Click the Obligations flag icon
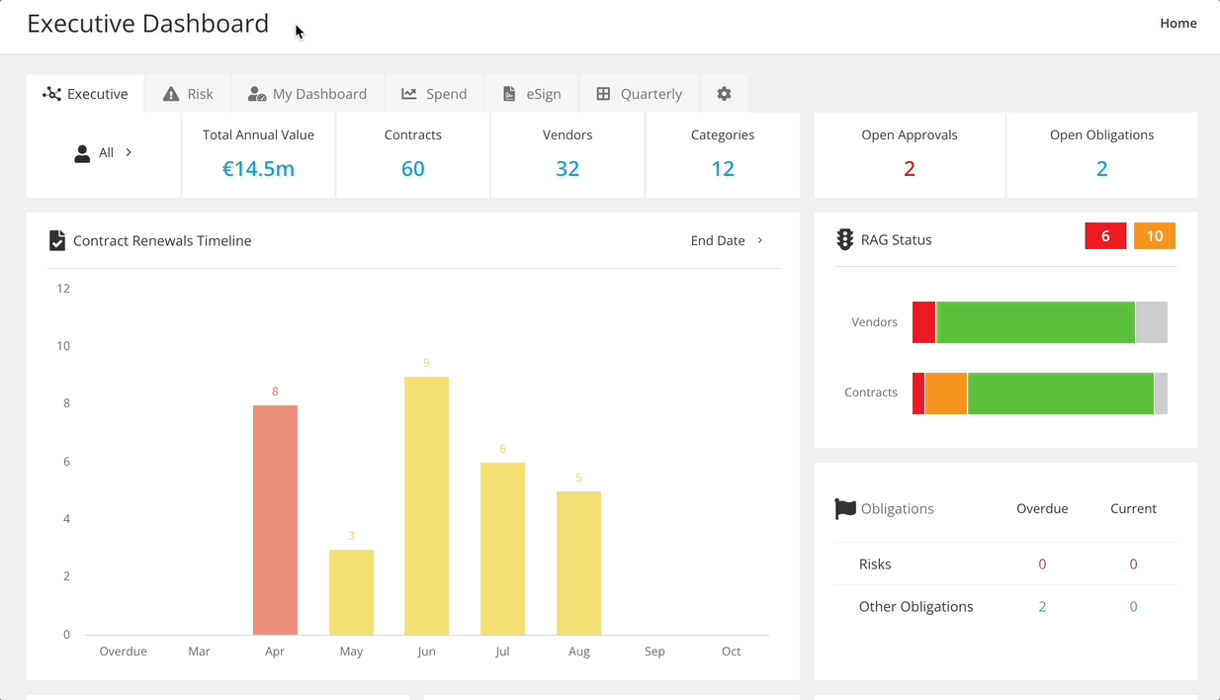Image resolution: width=1220 pixels, height=700 pixels. (x=845, y=508)
